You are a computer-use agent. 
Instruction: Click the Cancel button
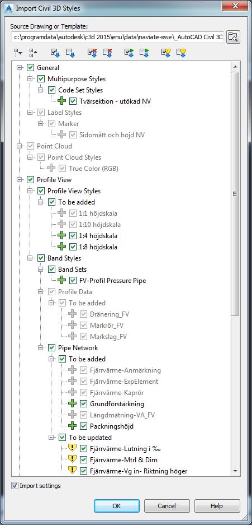(167, 506)
